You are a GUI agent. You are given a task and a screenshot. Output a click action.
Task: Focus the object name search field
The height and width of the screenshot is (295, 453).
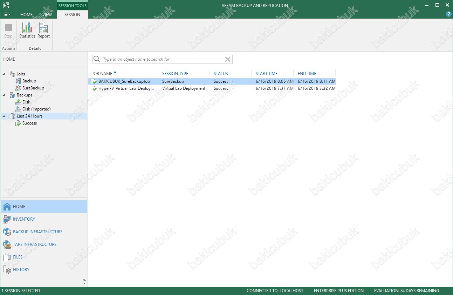tap(163, 59)
